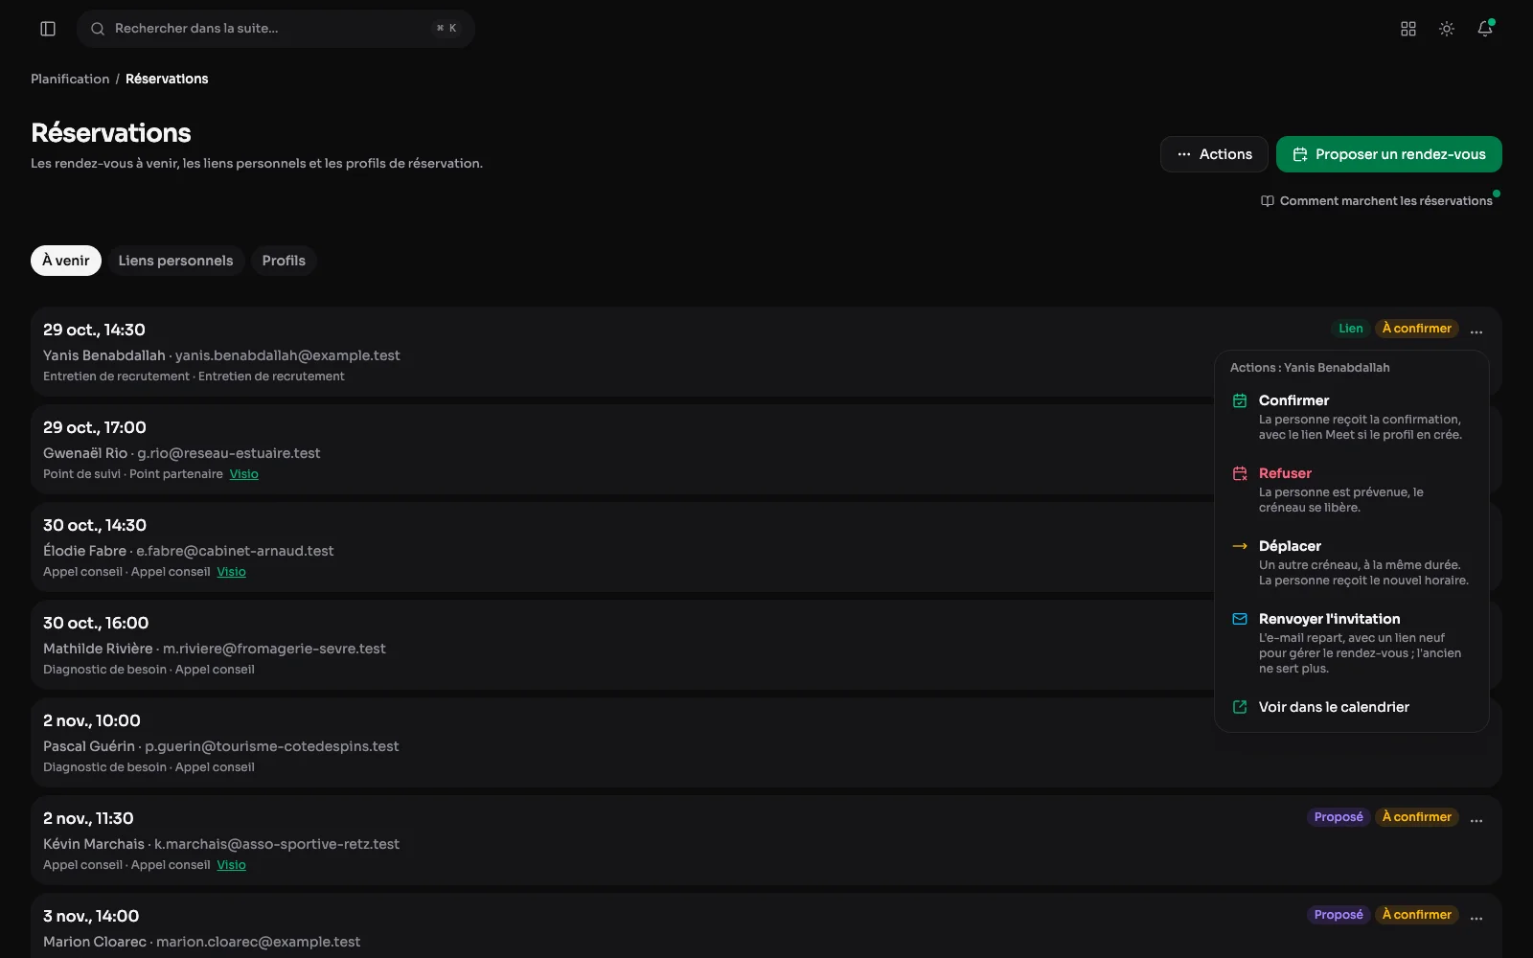Click Proposé badge on Marion Cloarec row

click(1339, 915)
